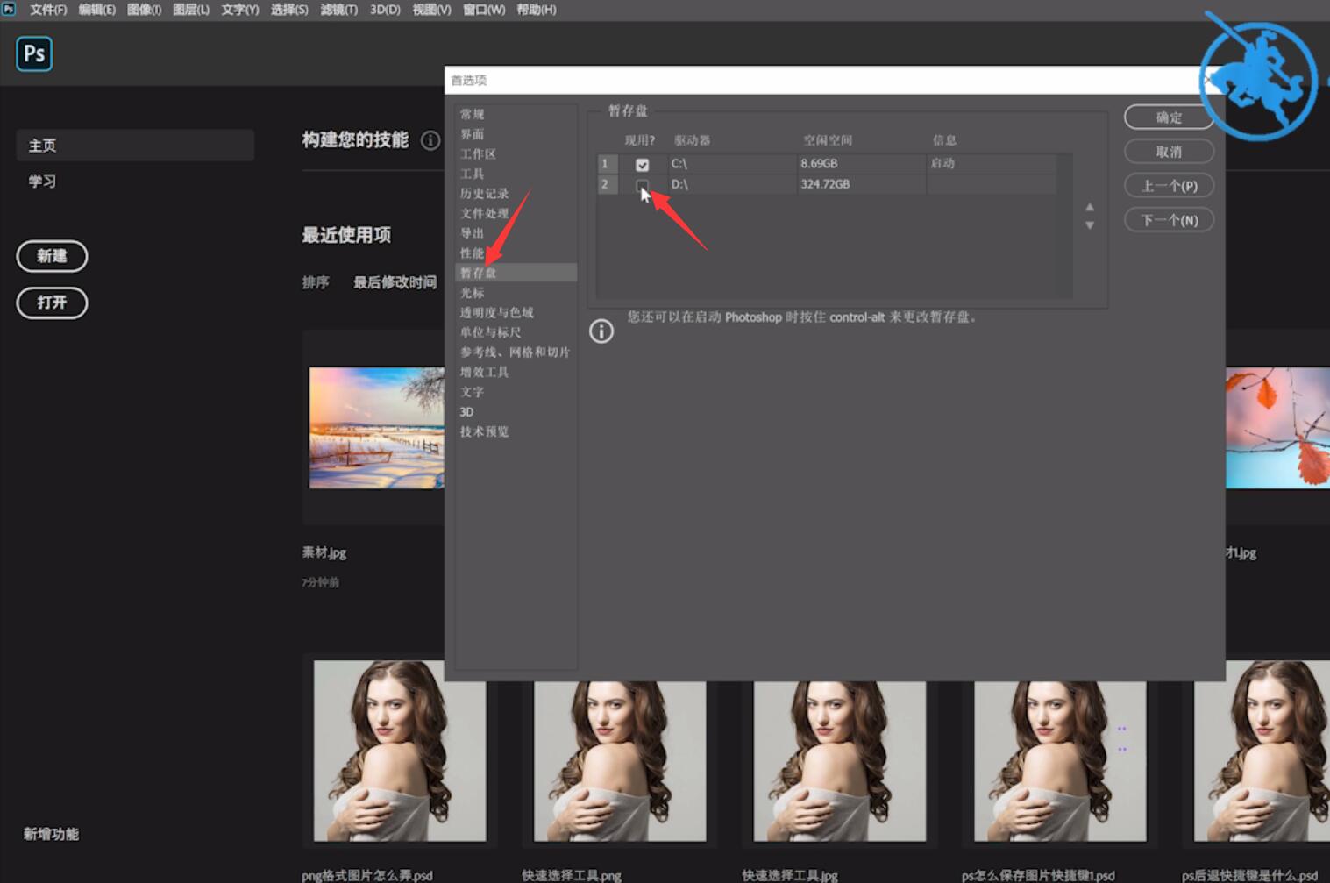Open the png格式图片怎么弄.psd thumbnail
The height and width of the screenshot is (883, 1330).
(x=400, y=751)
